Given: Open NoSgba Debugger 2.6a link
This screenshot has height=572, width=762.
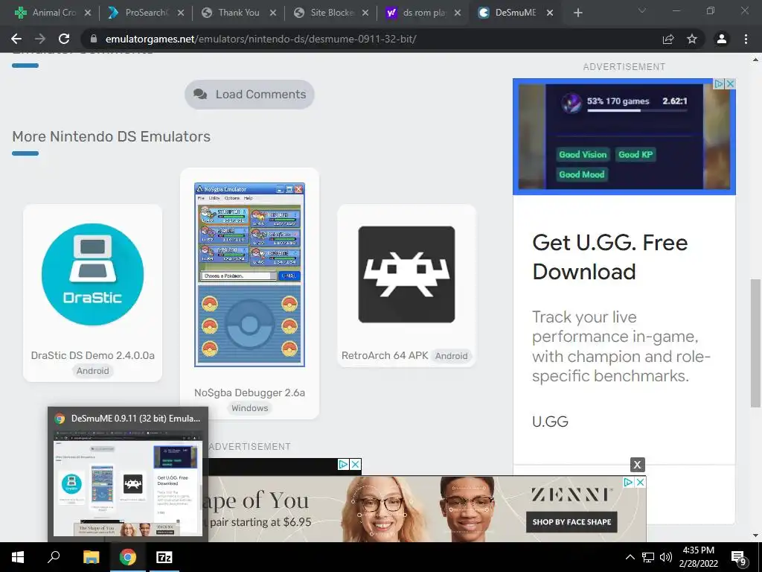Looking at the screenshot, I should click(249, 393).
